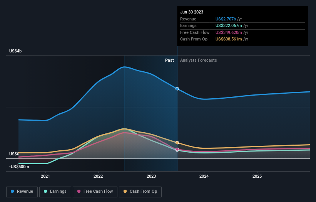This screenshot has width=316, height=202.
Task: Toggle the Cash From Op legend button
Action: [x=140, y=192]
